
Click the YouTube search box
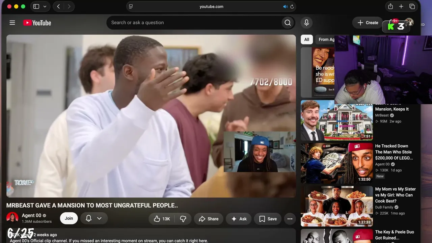(194, 23)
